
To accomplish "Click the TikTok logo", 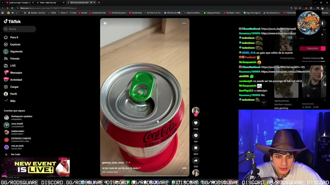I will 12,21.
